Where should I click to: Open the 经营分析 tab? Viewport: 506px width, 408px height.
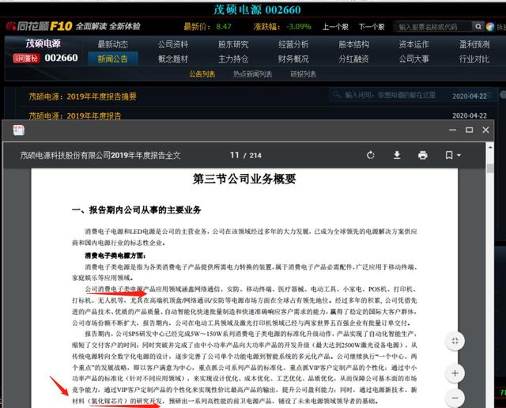click(x=293, y=44)
